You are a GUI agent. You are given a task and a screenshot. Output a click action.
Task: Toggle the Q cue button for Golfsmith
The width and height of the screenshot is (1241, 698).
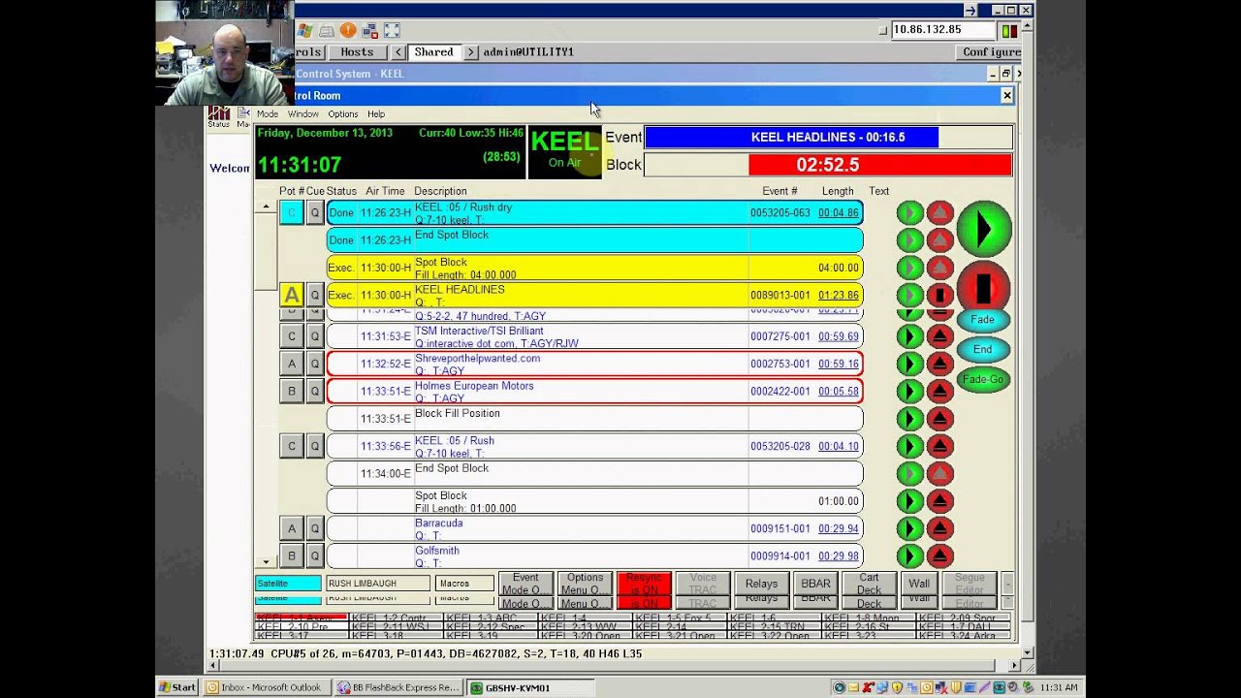314,555
